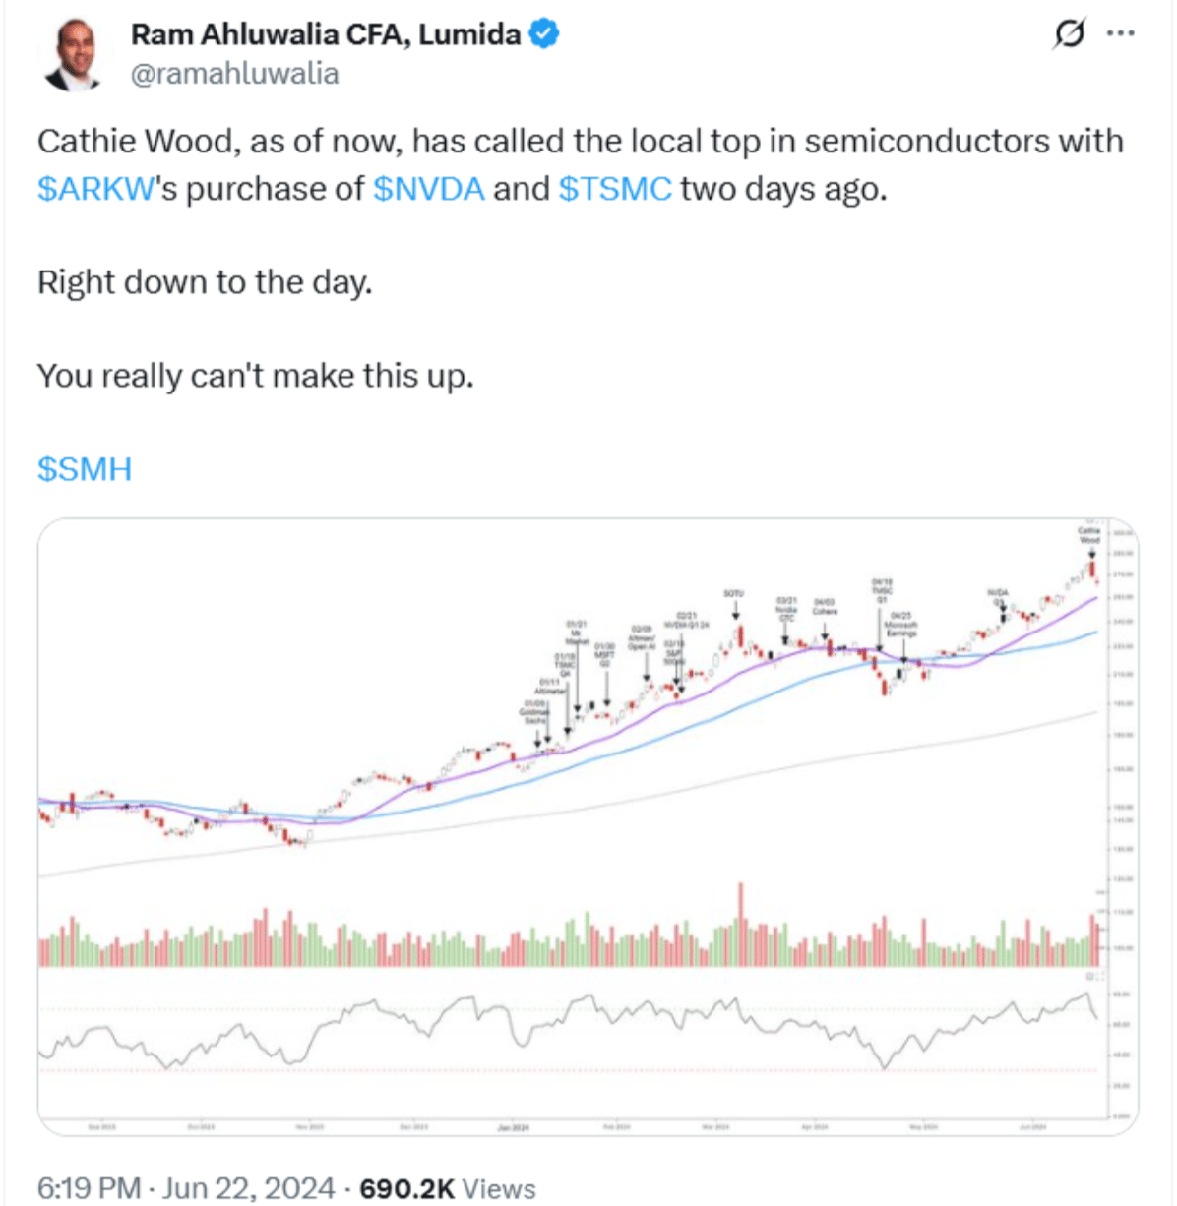Image resolution: width=1177 pixels, height=1206 pixels.
Task: Click the 690.2K Views count
Action: click(448, 1188)
